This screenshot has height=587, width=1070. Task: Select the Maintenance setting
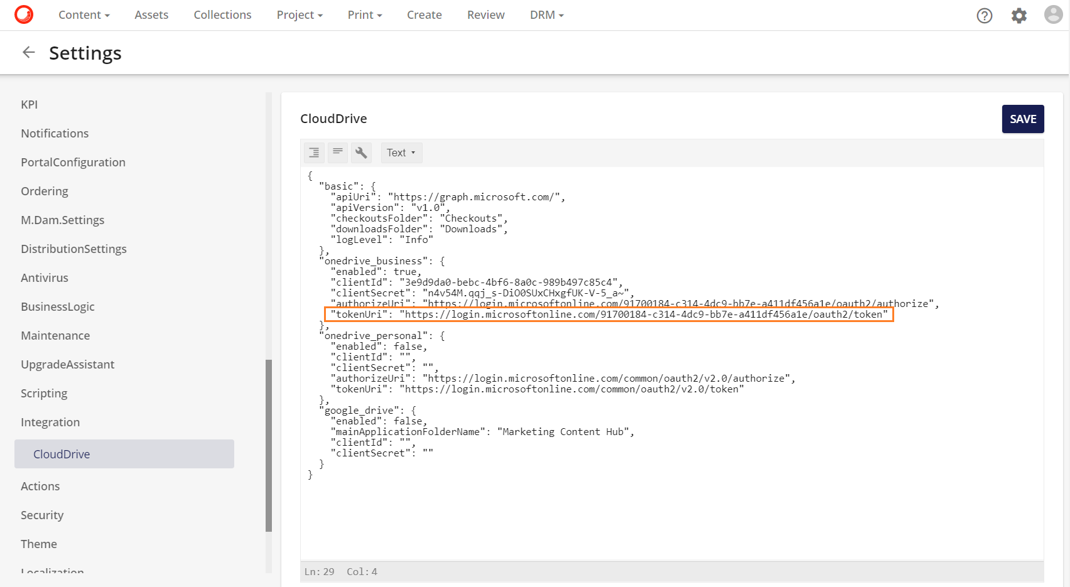click(x=55, y=335)
